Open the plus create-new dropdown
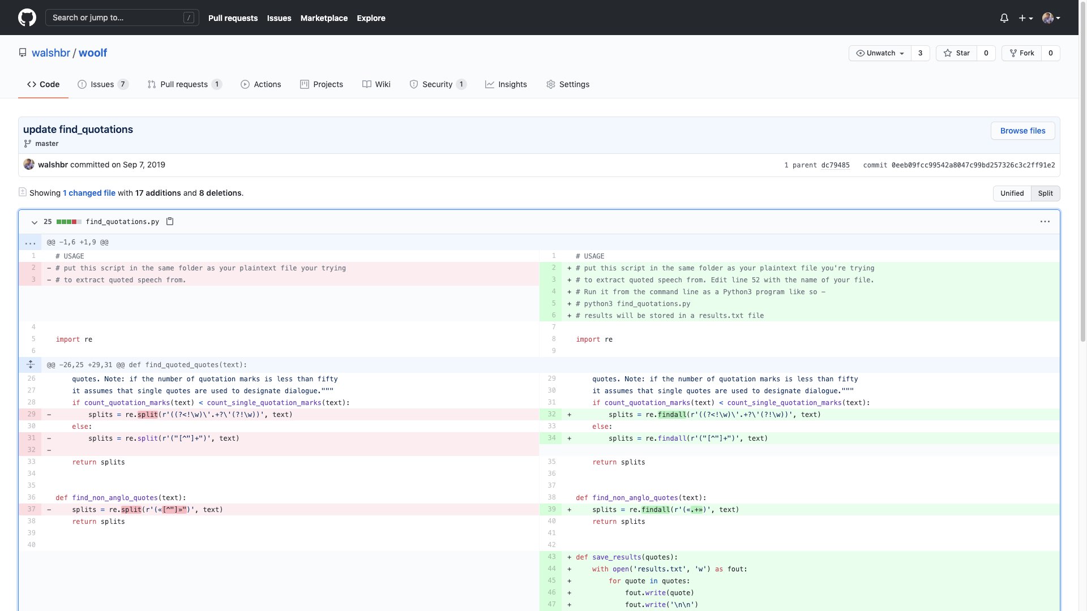The width and height of the screenshot is (1087, 611). (x=1025, y=18)
